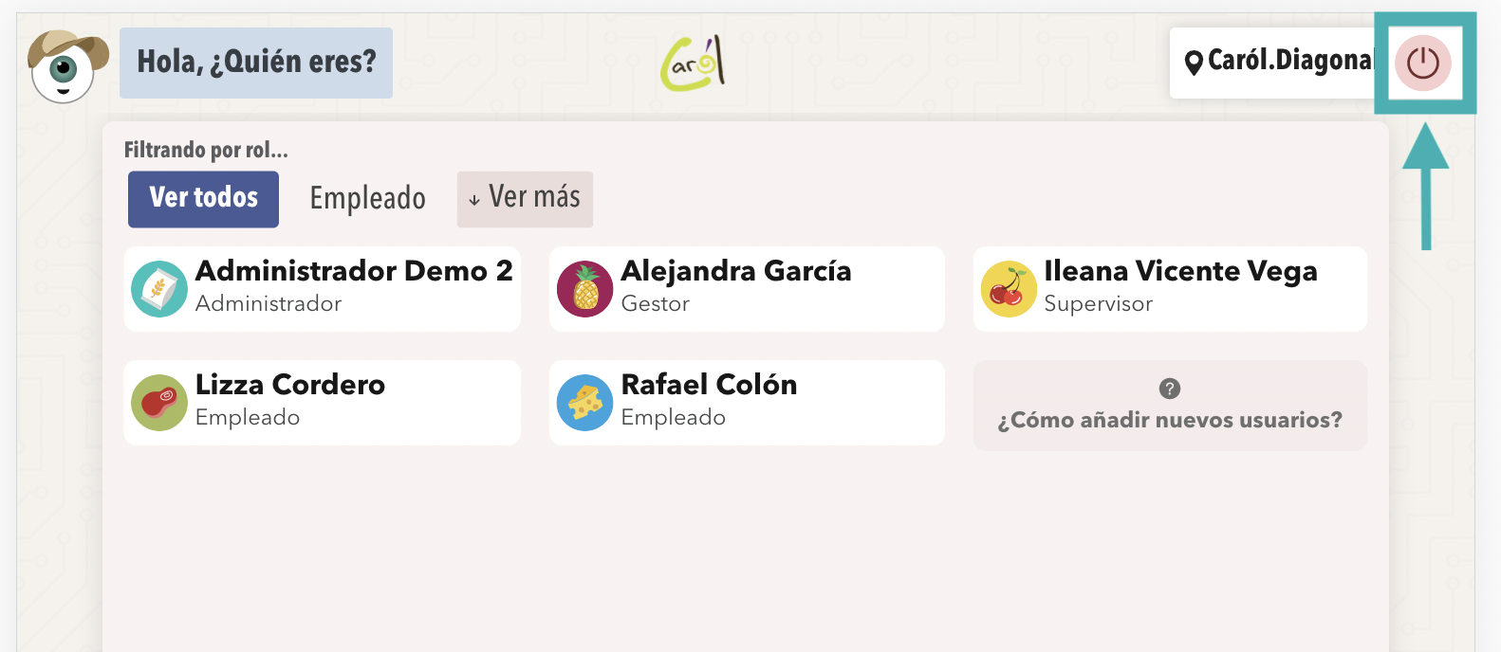Screen dimensions: 1501x652
Task: Expand the Ver más role filters
Action: point(525,199)
